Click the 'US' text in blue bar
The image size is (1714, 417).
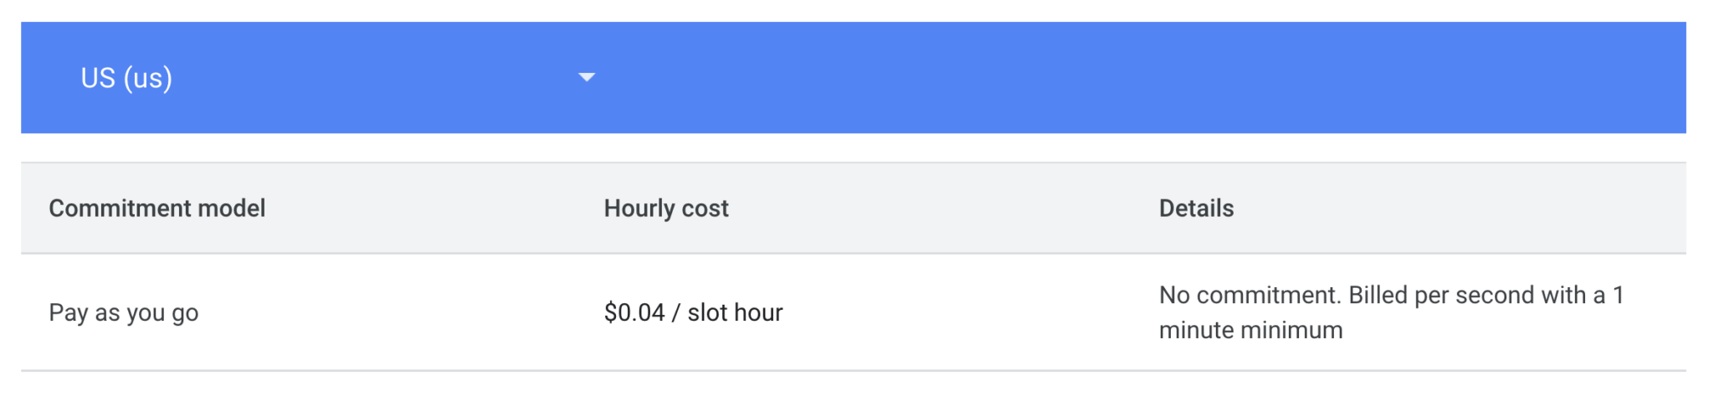coord(98,78)
